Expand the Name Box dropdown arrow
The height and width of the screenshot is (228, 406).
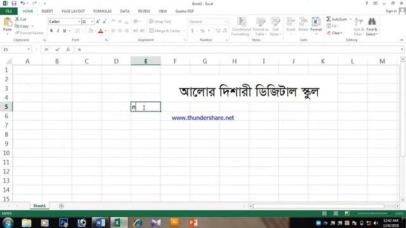click(29, 49)
